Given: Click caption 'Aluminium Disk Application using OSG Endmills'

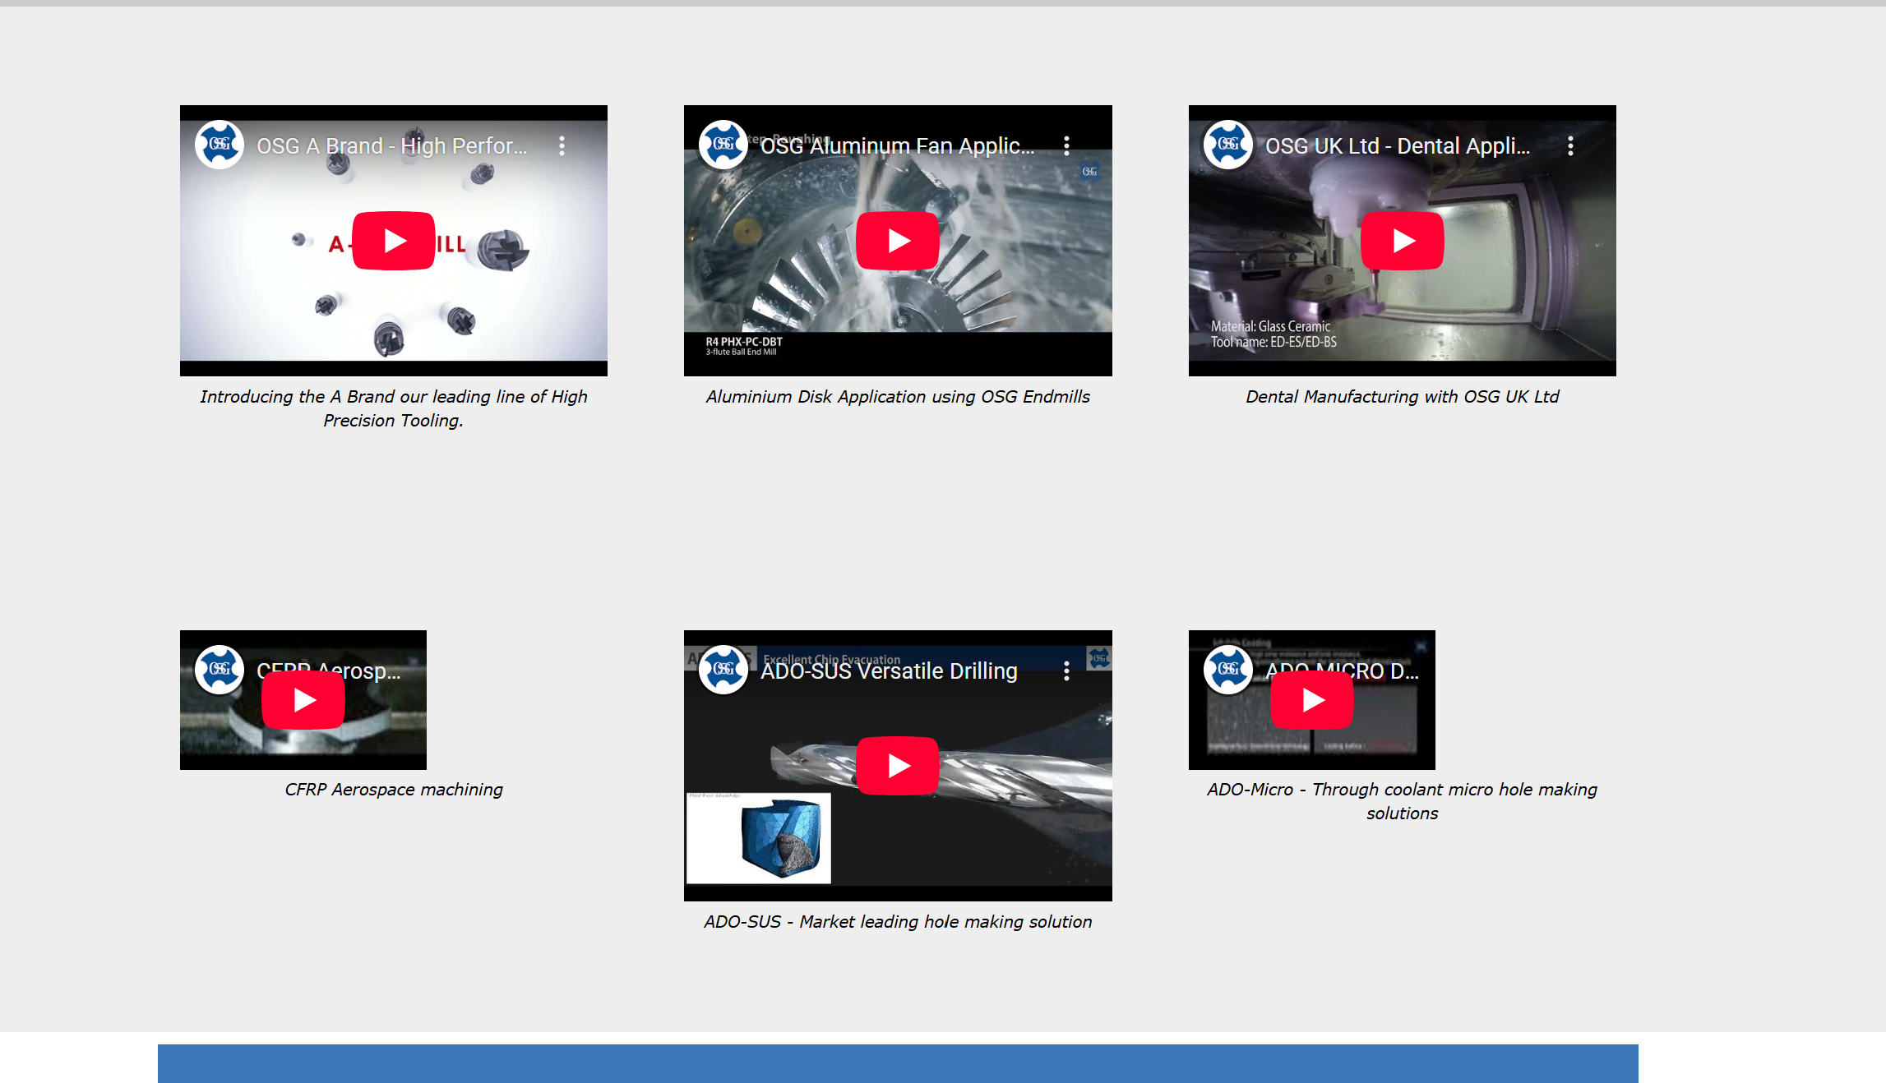Looking at the screenshot, I should pos(898,397).
